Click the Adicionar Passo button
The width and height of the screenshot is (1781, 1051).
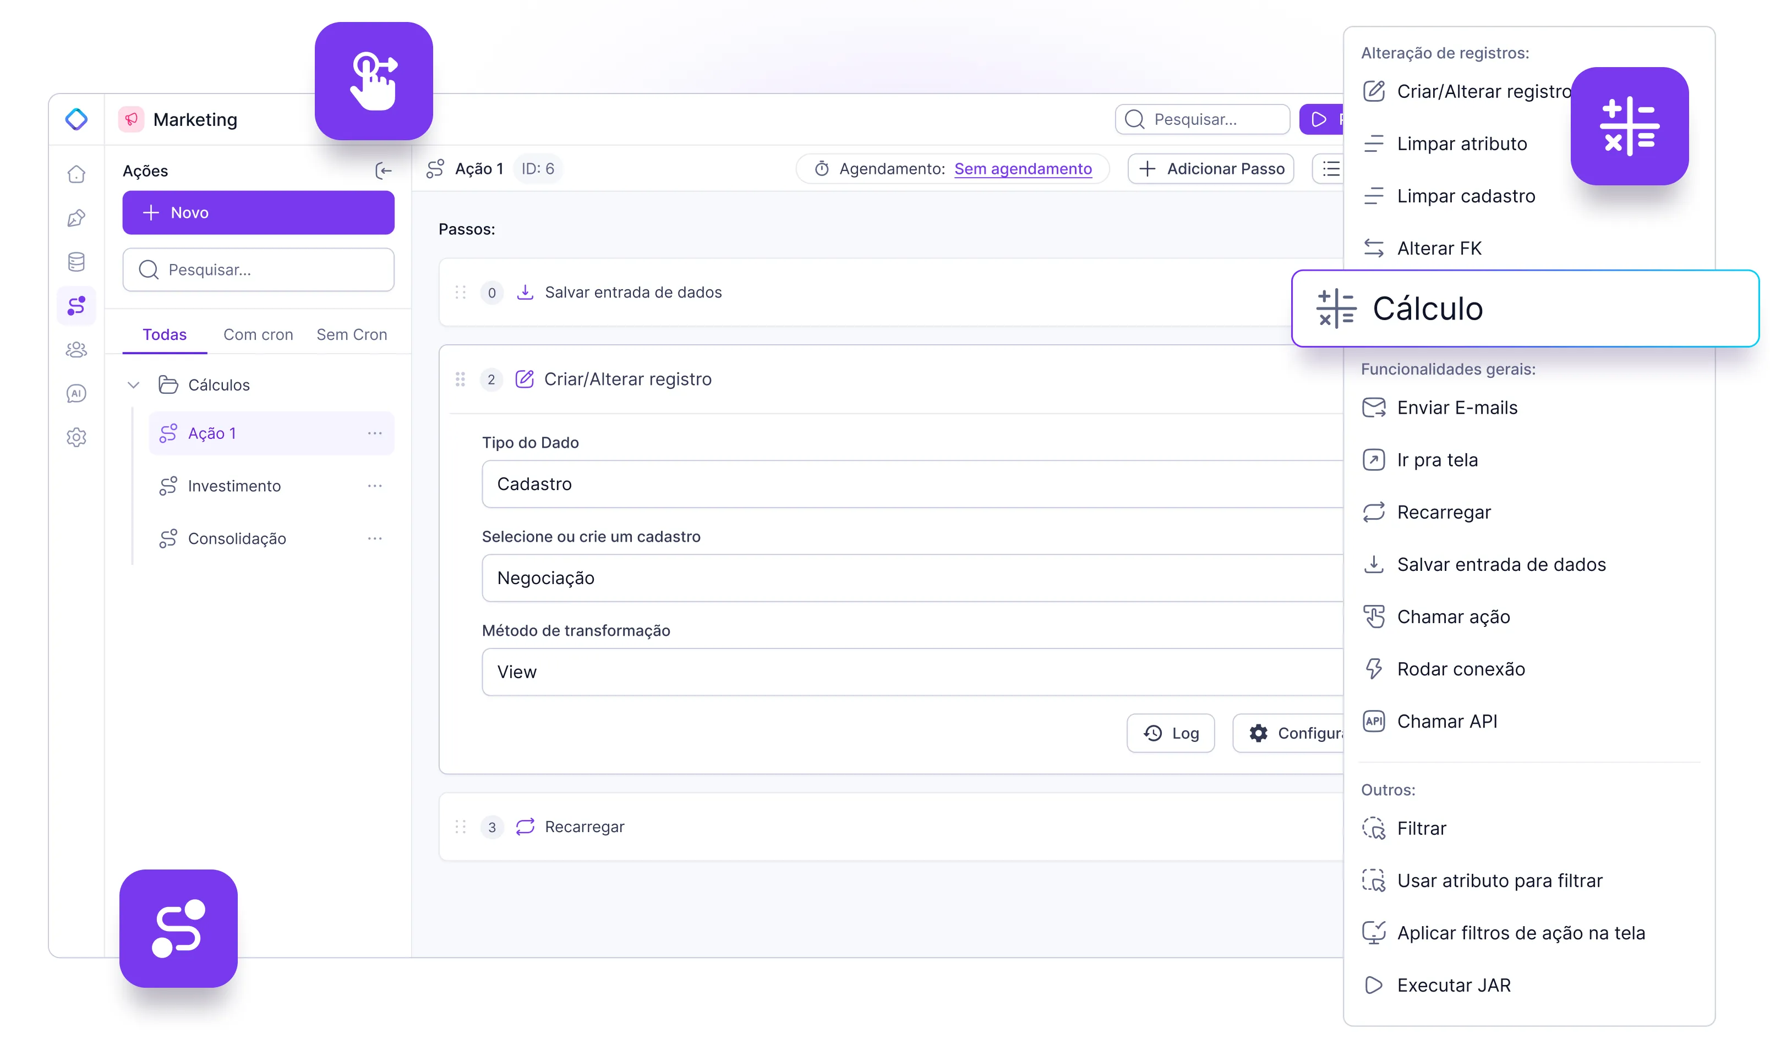point(1211,168)
